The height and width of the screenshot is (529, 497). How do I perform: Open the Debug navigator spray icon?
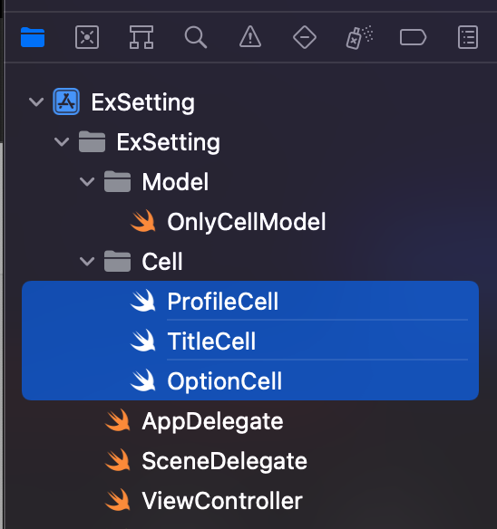click(359, 37)
